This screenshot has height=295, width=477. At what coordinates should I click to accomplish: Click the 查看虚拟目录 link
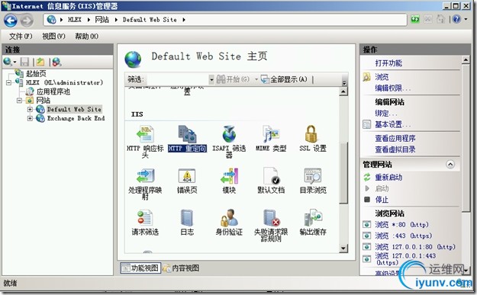(395, 149)
